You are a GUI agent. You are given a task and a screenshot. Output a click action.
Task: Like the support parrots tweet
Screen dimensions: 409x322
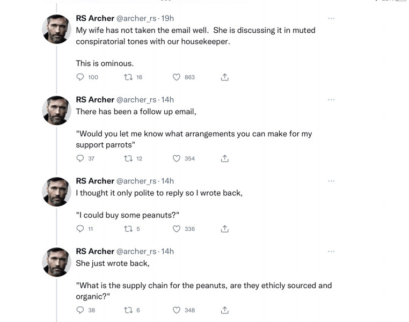point(177,158)
